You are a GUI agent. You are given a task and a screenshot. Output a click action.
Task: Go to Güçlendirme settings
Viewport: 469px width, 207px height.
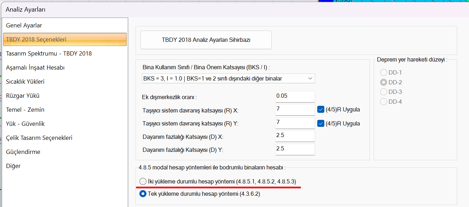click(23, 152)
